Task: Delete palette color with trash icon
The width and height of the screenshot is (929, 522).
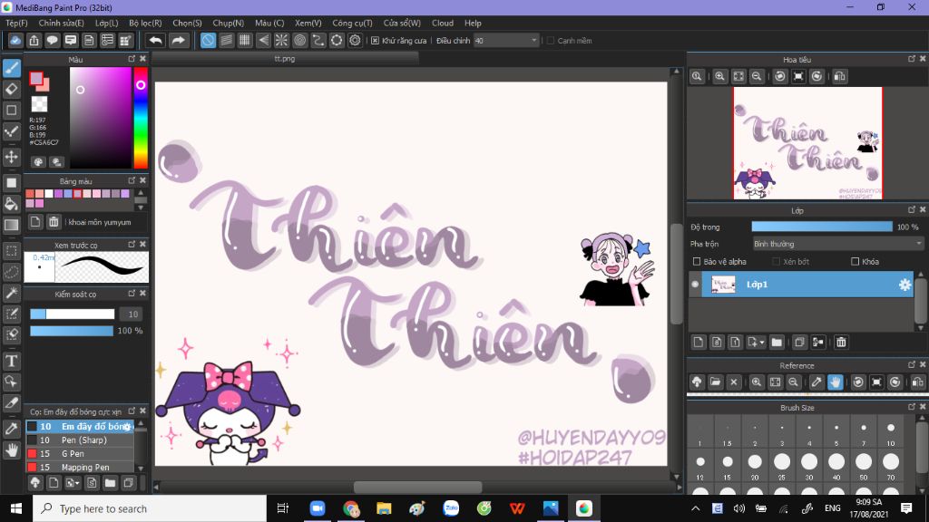Action: (x=54, y=222)
